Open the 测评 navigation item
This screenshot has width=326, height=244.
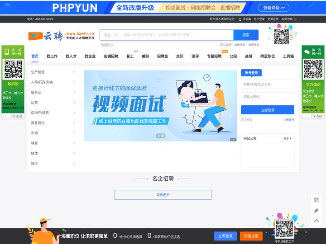point(195,56)
